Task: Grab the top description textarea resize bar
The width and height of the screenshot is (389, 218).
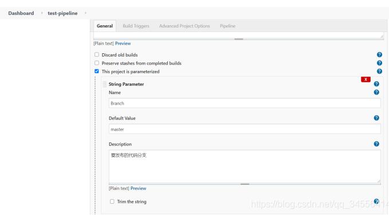Action: click(239, 39)
